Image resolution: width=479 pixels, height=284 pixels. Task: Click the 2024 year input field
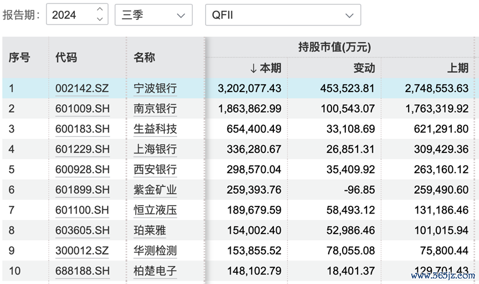coord(77,14)
